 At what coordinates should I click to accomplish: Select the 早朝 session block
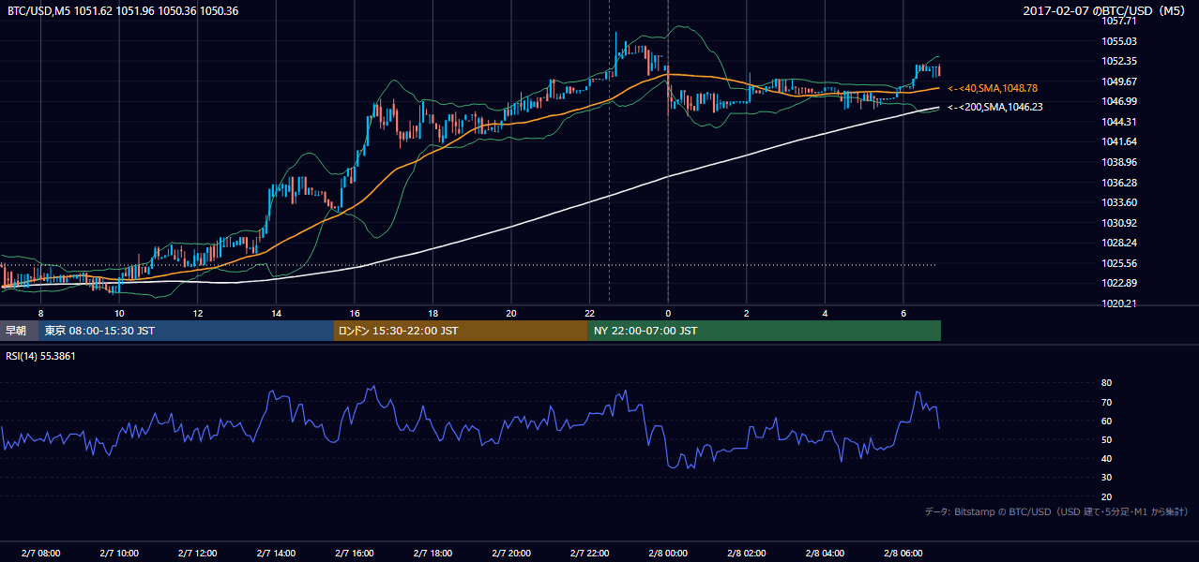[x=19, y=331]
